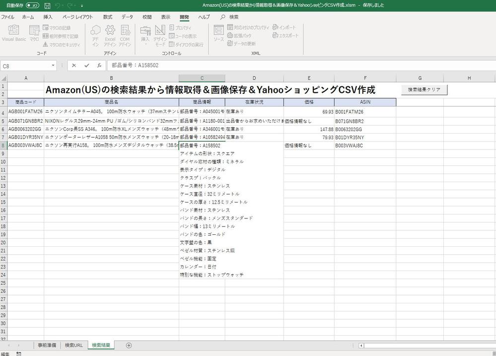Switch to Page Layout (ページレイアウト) tab
The height and width of the screenshot is (356, 496).
click(77, 17)
